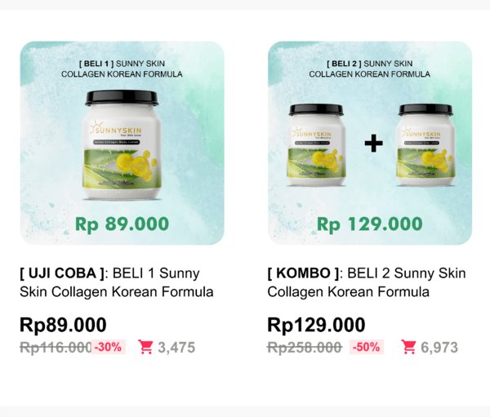Viewport: 490px width, 417px height.
Task: Click the bold Rp89.000 price
Action: (63, 325)
